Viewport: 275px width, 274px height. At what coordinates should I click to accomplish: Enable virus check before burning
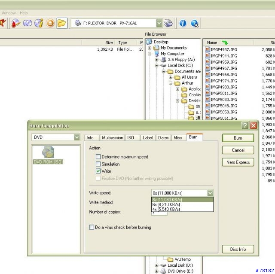click(x=92, y=227)
